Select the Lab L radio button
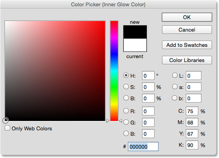The height and width of the screenshot is (158, 219). pyautogui.click(x=175, y=75)
